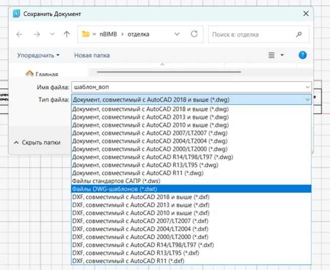Open the help question mark icon

(302, 55)
